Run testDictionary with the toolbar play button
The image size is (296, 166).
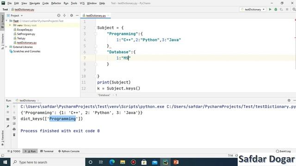[x=270, y=9]
